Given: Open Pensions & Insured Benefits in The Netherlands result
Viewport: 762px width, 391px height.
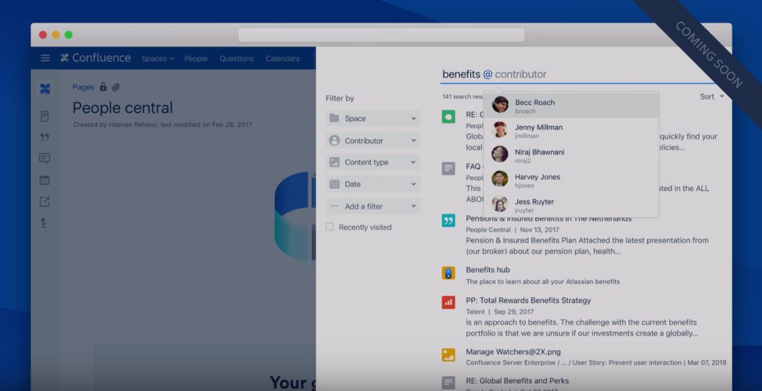Looking at the screenshot, I should (549, 218).
